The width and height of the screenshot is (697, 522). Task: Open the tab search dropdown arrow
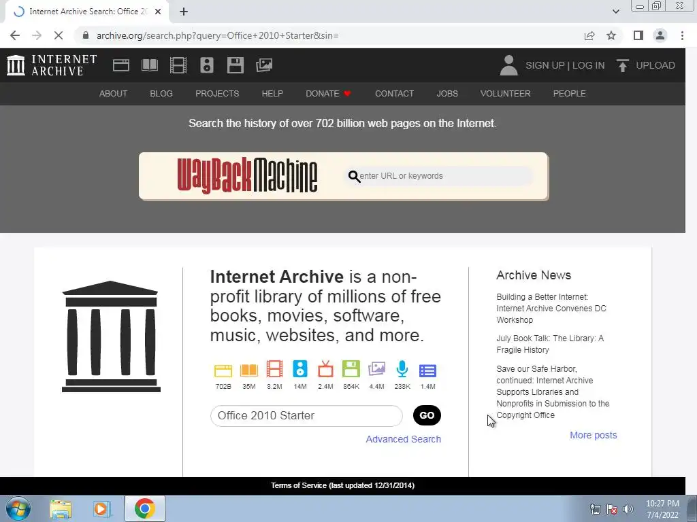tap(615, 12)
